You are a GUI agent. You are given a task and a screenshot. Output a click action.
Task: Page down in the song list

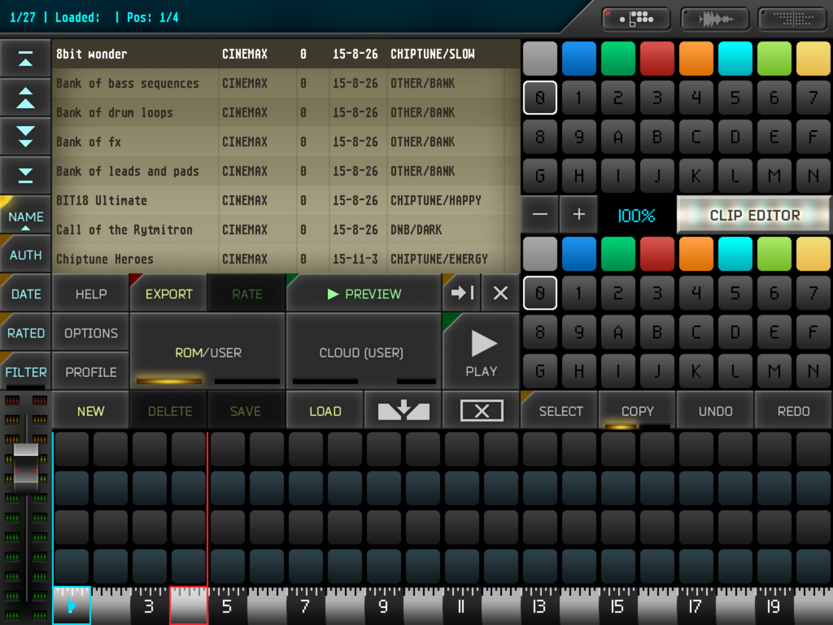pos(25,136)
